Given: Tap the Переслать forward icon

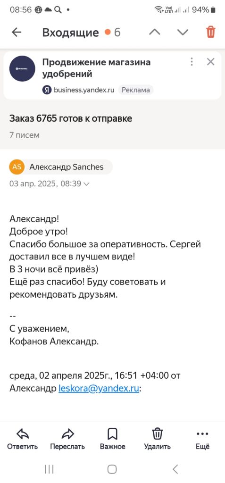Looking at the screenshot, I should pyautogui.click(x=67, y=434).
